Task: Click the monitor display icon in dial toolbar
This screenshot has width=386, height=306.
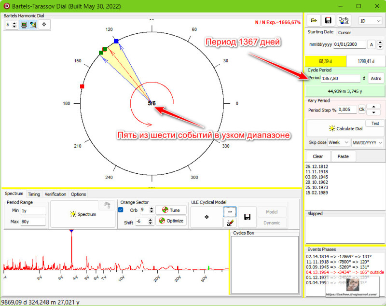Action: [24, 25]
